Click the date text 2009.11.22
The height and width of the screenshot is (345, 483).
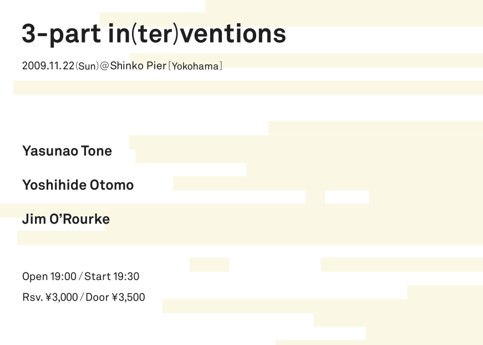tap(48, 65)
